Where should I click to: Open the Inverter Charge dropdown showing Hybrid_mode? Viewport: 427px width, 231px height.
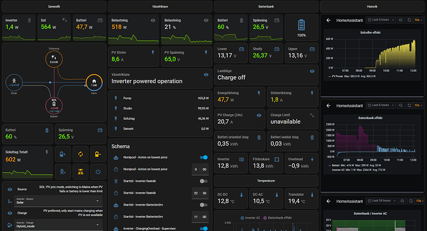58,224
